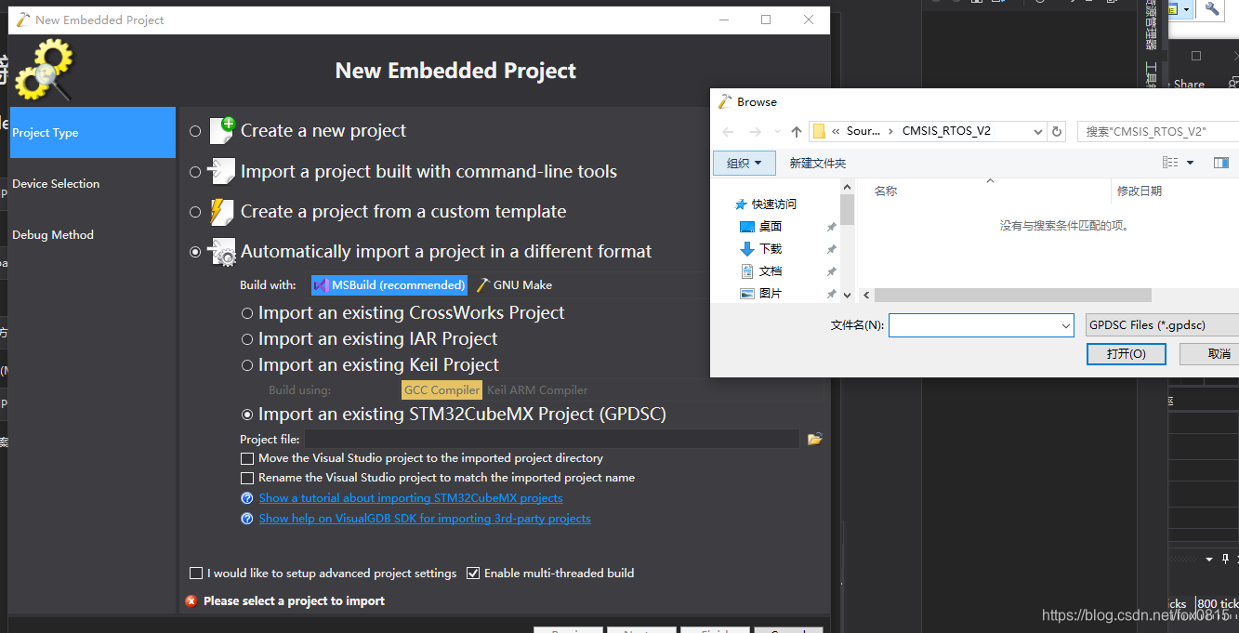Choose Import an existing STM32CubeMX Project (GPDSC)

click(x=247, y=415)
